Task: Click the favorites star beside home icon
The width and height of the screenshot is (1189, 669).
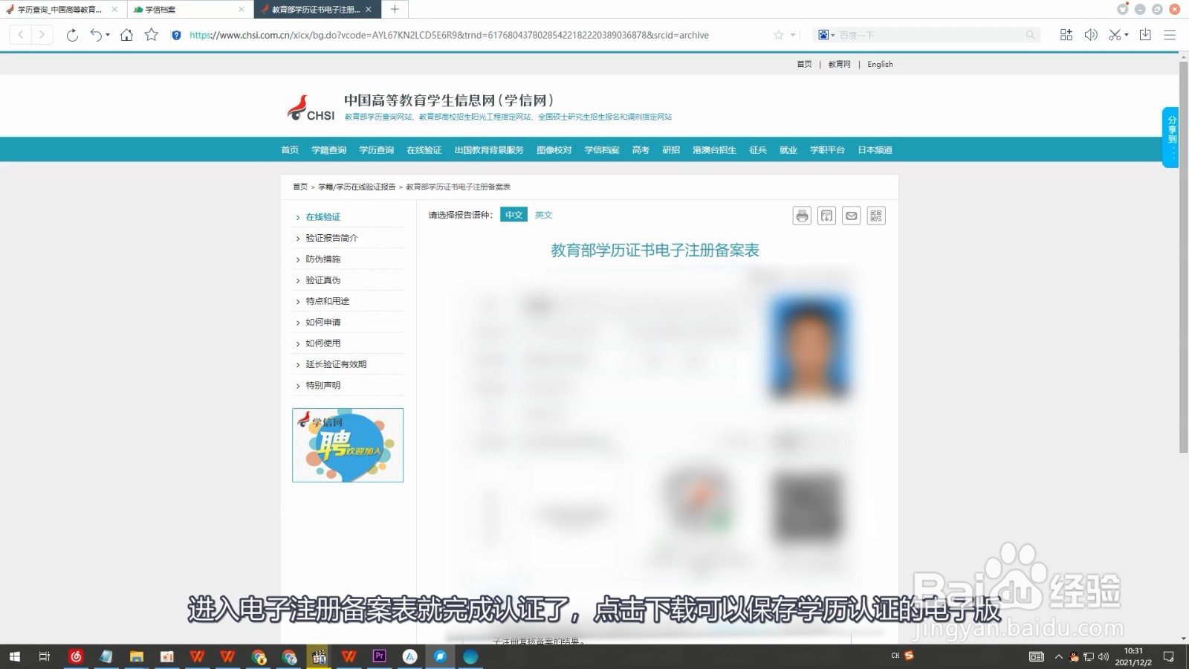Action: coord(152,35)
